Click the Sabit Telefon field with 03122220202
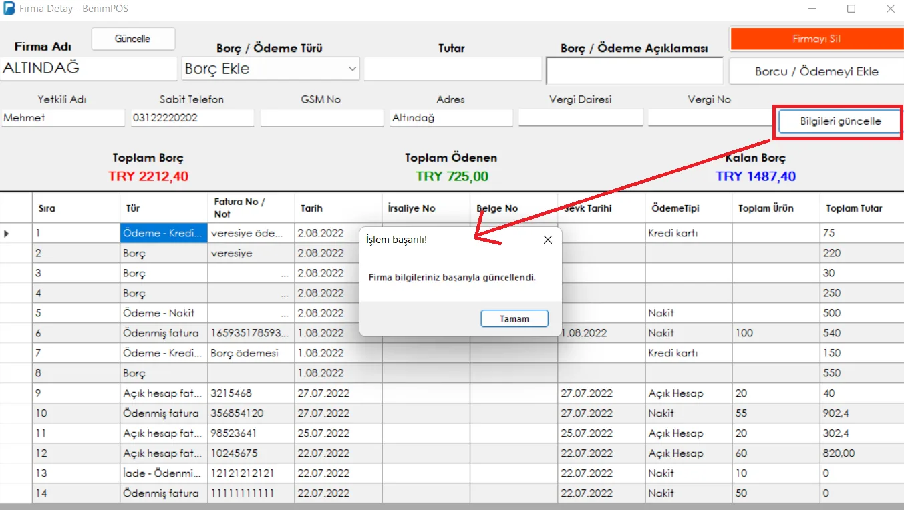904x510 pixels. (192, 118)
